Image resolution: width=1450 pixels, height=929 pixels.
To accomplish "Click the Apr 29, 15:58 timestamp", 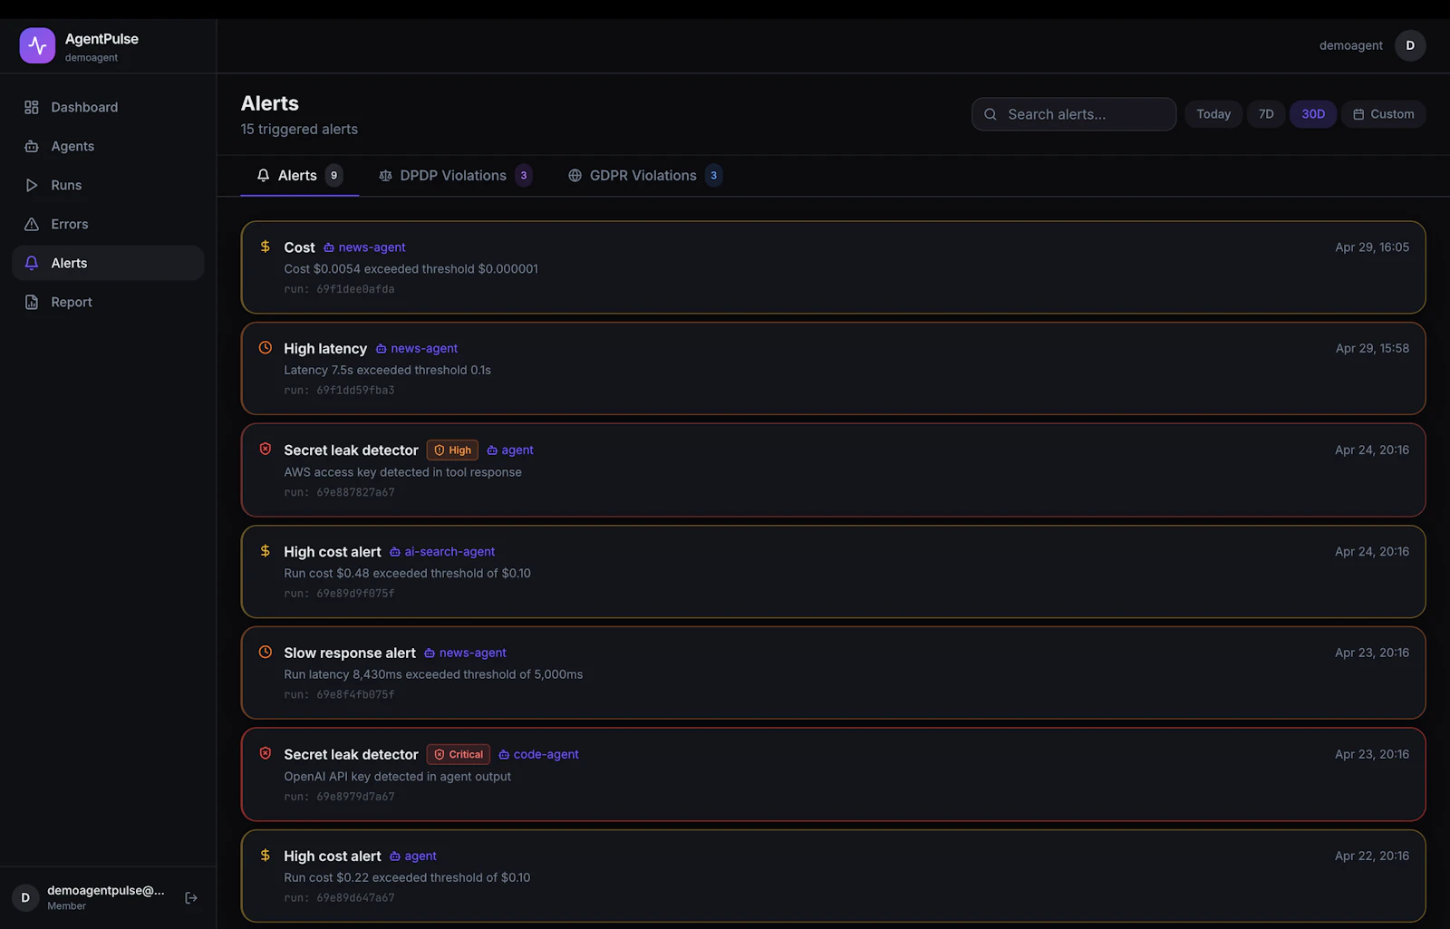I will (x=1372, y=349).
